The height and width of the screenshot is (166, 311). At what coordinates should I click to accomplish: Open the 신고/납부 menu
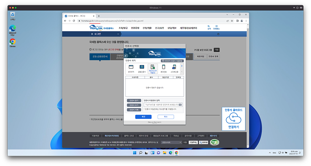(159, 28)
